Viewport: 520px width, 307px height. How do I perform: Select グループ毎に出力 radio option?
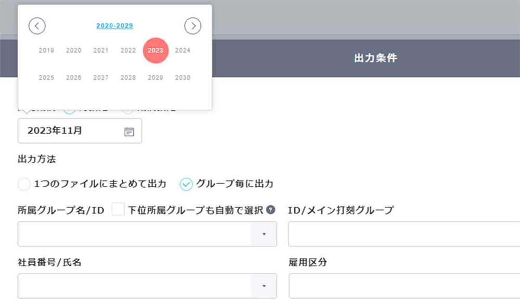(x=186, y=184)
